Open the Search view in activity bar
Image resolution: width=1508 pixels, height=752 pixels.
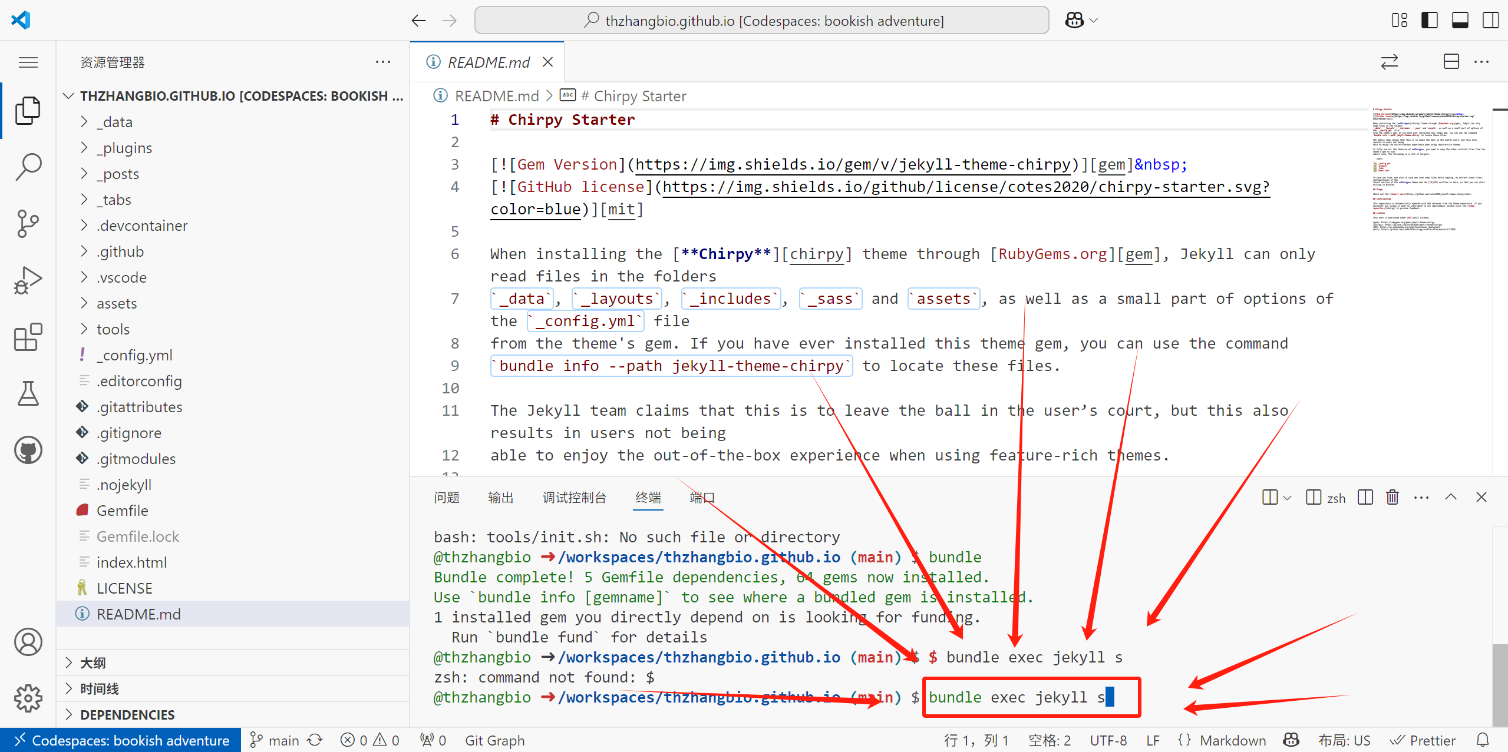coord(28,167)
